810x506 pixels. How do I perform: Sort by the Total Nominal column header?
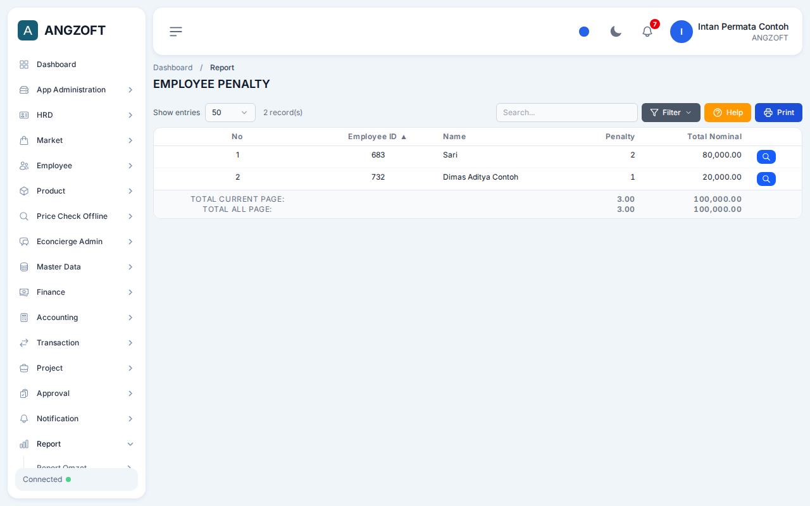[714, 137]
